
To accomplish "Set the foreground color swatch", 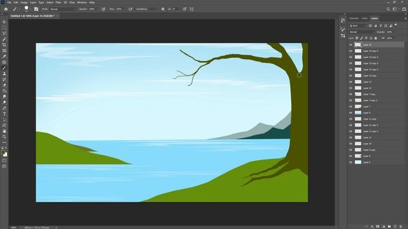I will (x=3, y=152).
